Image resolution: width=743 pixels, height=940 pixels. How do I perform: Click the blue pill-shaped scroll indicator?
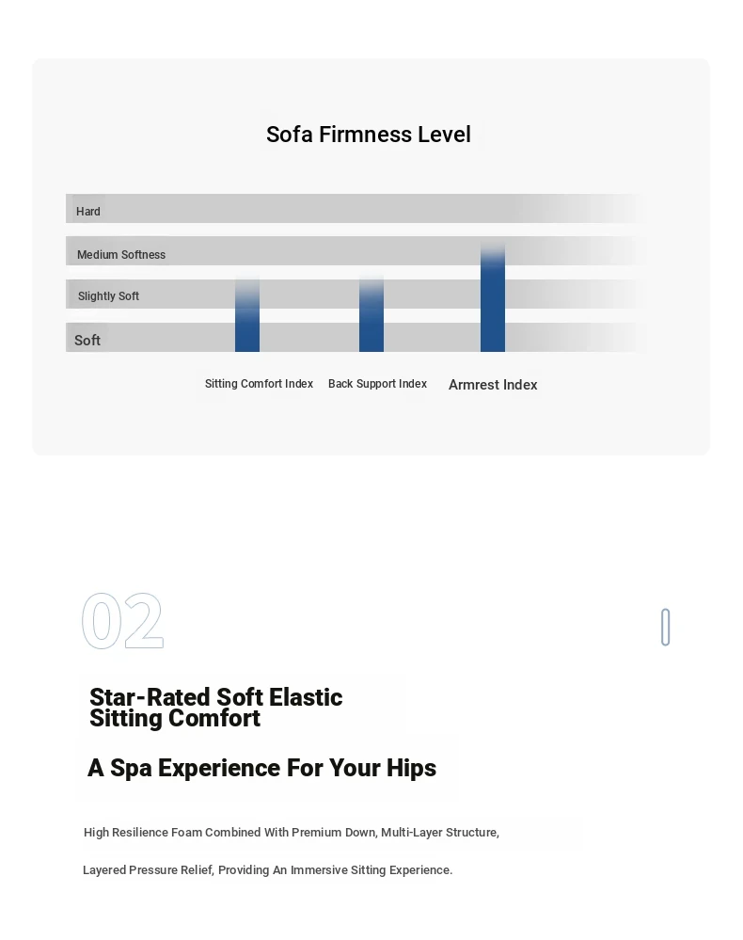pyautogui.click(x=665, y=627)
